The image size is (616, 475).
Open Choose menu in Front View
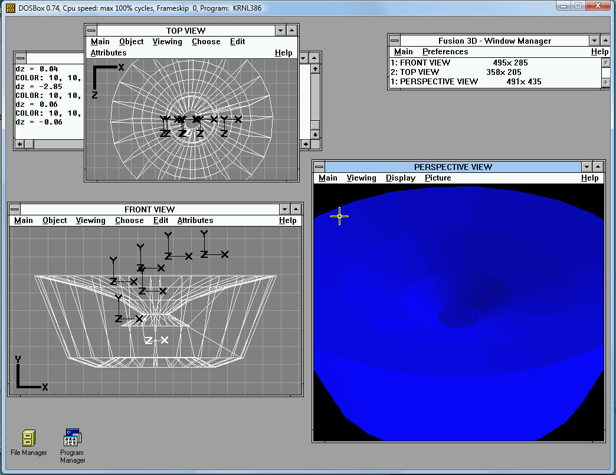129,220
